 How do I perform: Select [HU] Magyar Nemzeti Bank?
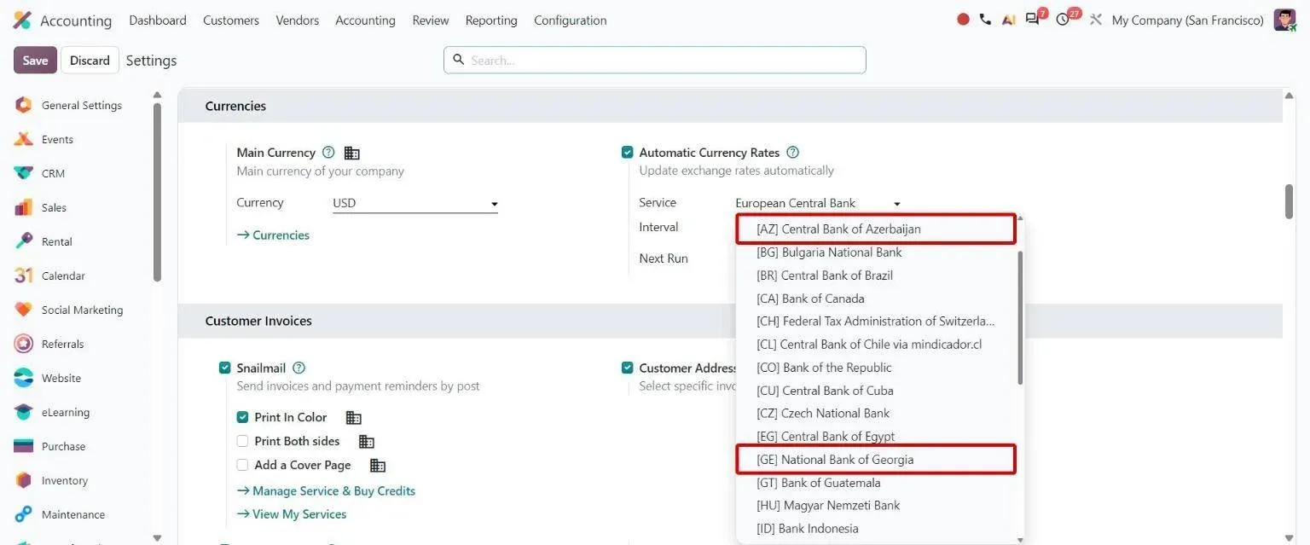(x=876, y=506)
